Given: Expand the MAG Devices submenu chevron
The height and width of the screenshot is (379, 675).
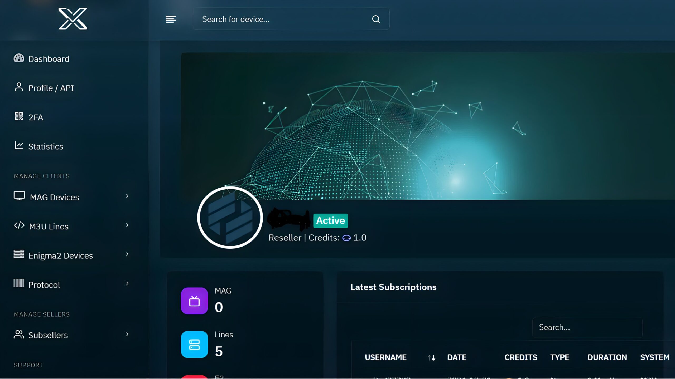Looking at the screenshot, I should pyautogui.click(x=127, y=196).
